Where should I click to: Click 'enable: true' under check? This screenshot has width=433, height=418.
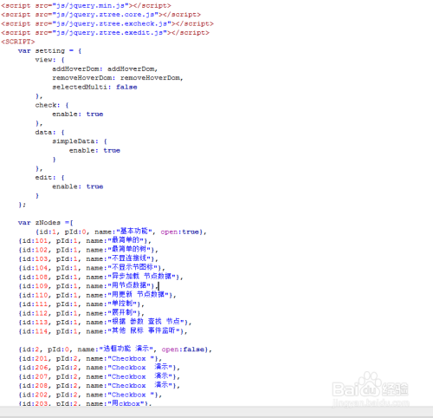(x=77, y=114)
